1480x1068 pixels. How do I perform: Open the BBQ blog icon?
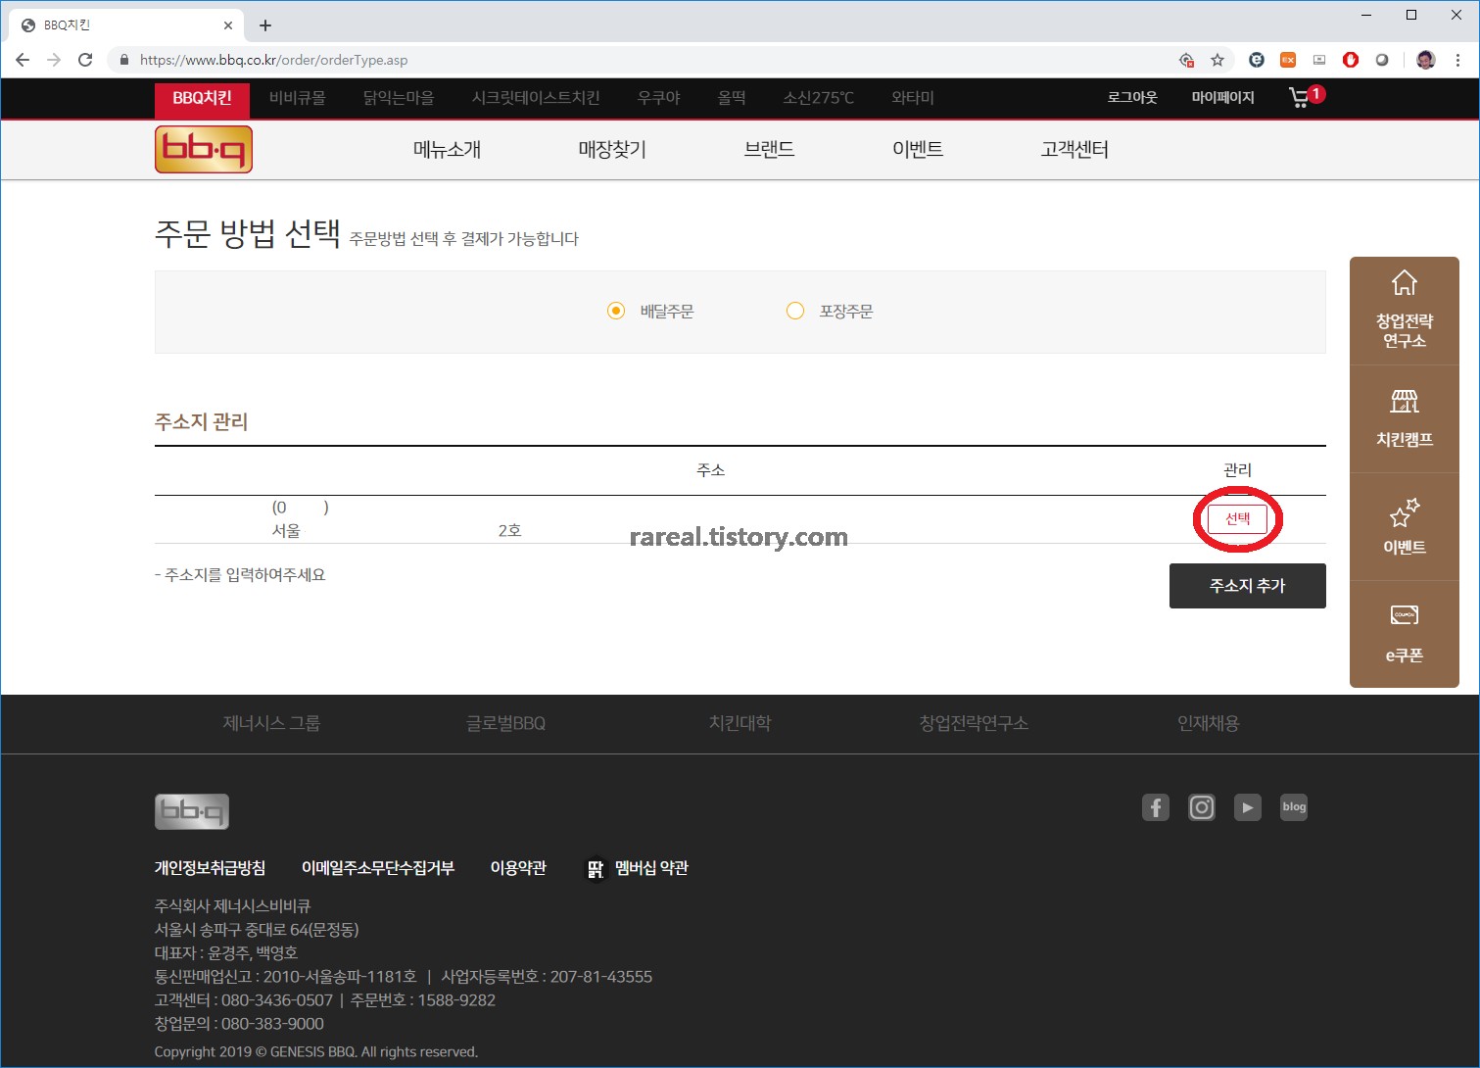coord(1294,807)
